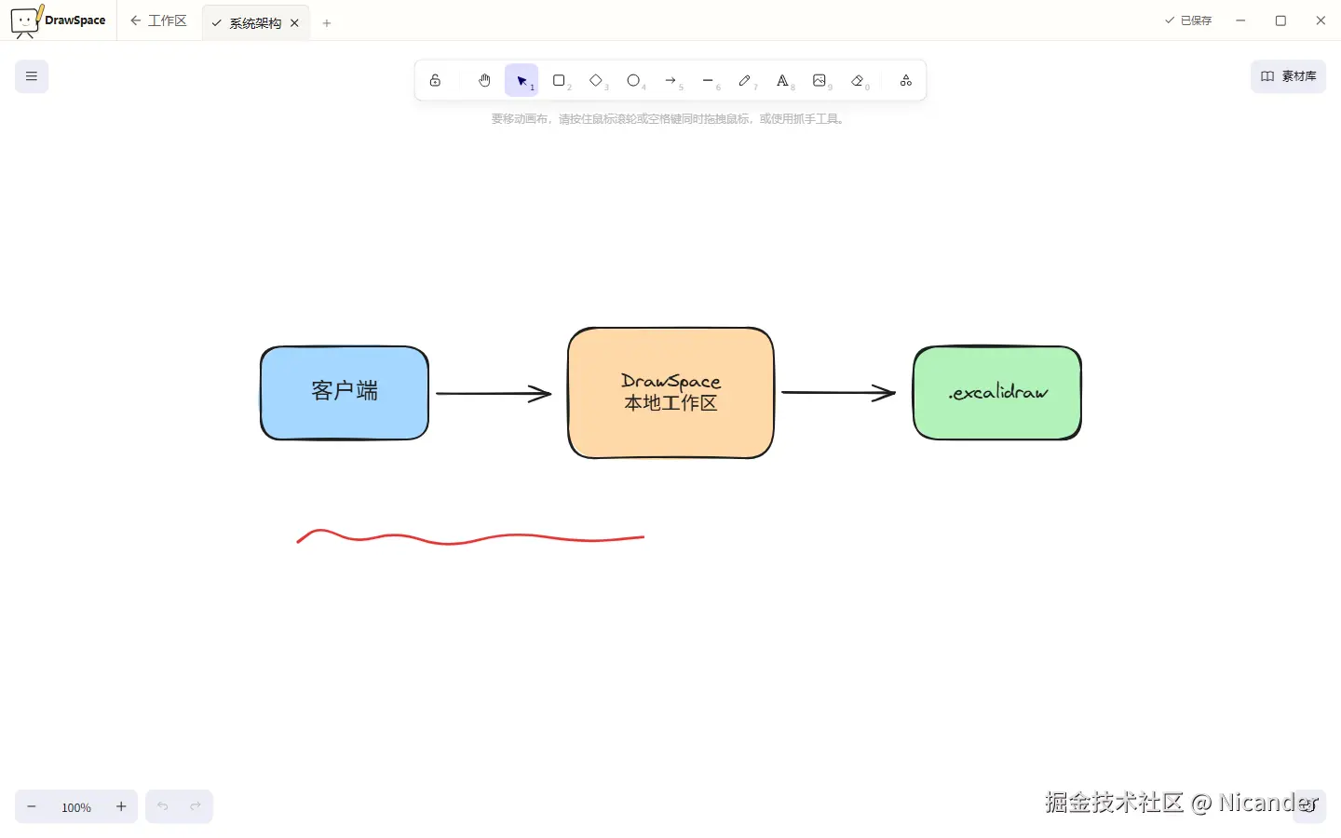Click the 已保存 saved status

[1188, 20]
